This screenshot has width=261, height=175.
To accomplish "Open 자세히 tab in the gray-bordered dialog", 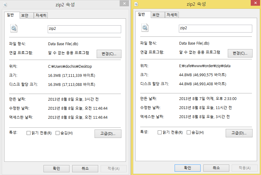I will (41, 15).
